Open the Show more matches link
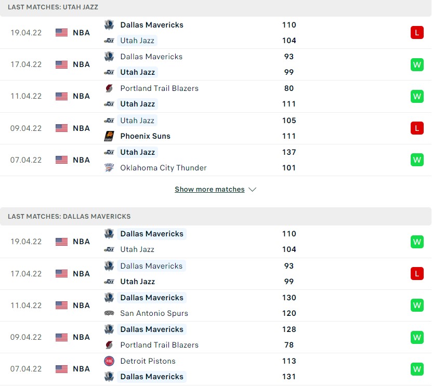Viewport: 432px width, 386px height. pyautogui.click(x=210, y=190)
